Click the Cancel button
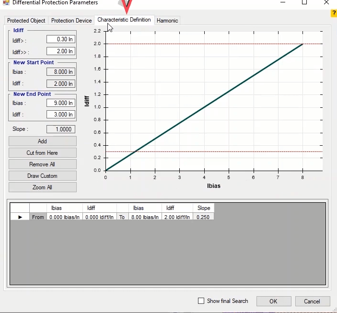This screenshot has height=313, width=337. click(312, 301)
